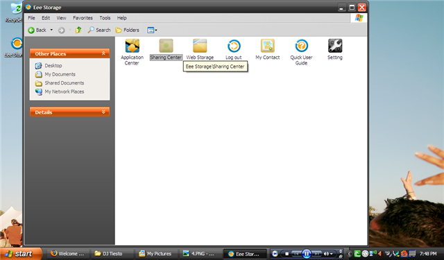The width and height of the screenshot is (444, 260).
Task: Open the Favorites menu
Action: tap(83, 18)
